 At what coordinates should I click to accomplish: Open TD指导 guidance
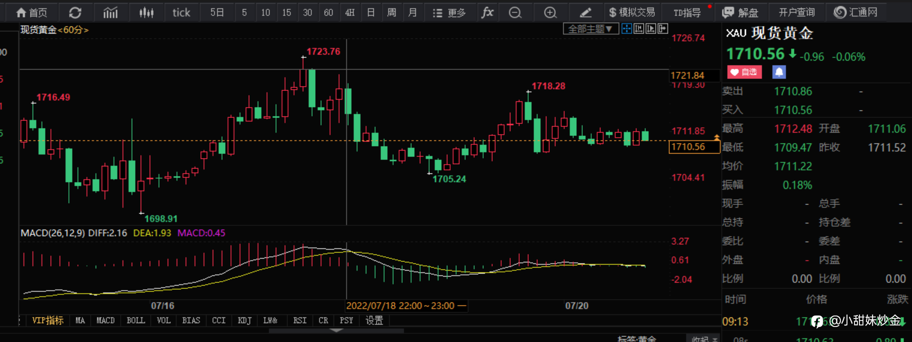coord(687,12)
